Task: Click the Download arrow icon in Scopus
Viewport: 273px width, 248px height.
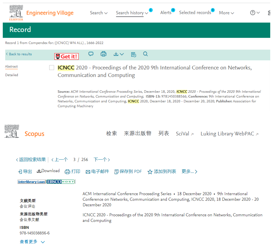Action: tap(39, 171)
